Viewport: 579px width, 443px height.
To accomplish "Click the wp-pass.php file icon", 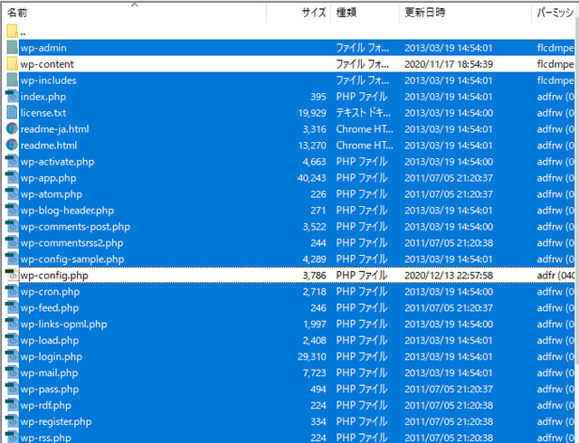I will coord(12,389).
